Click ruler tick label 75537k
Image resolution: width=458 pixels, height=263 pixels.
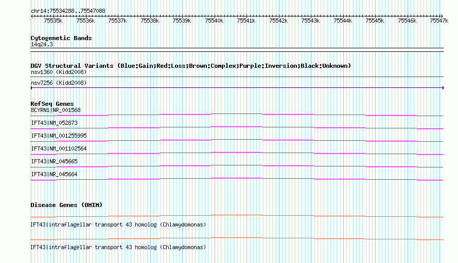117,21
